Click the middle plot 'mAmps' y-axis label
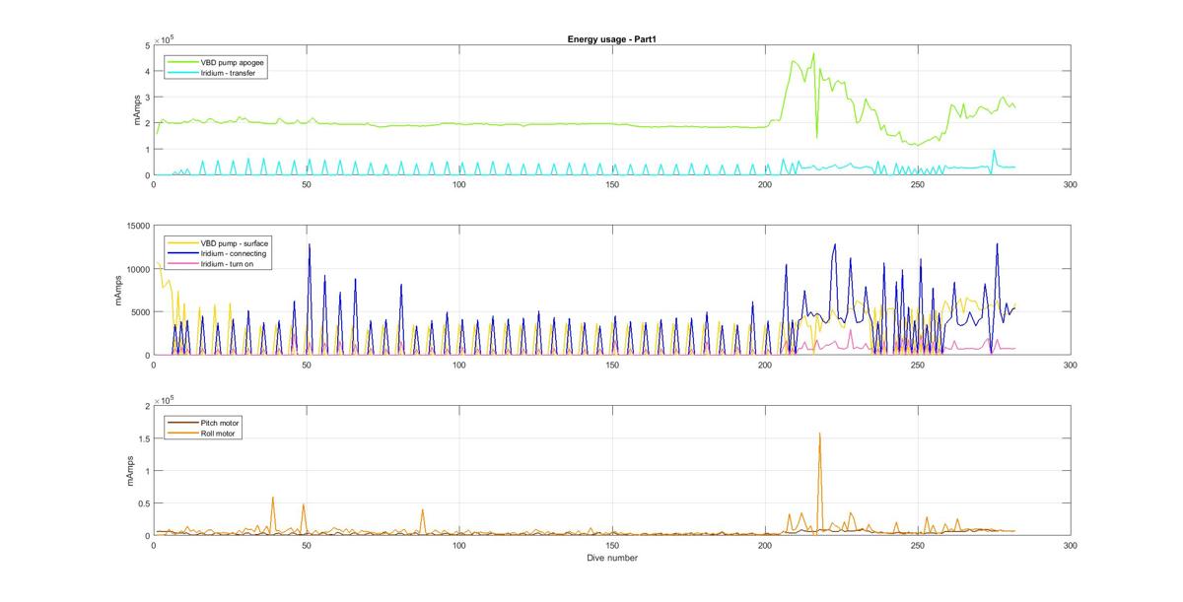This screenshot has height=602, width=1183. tap(118, 291)
